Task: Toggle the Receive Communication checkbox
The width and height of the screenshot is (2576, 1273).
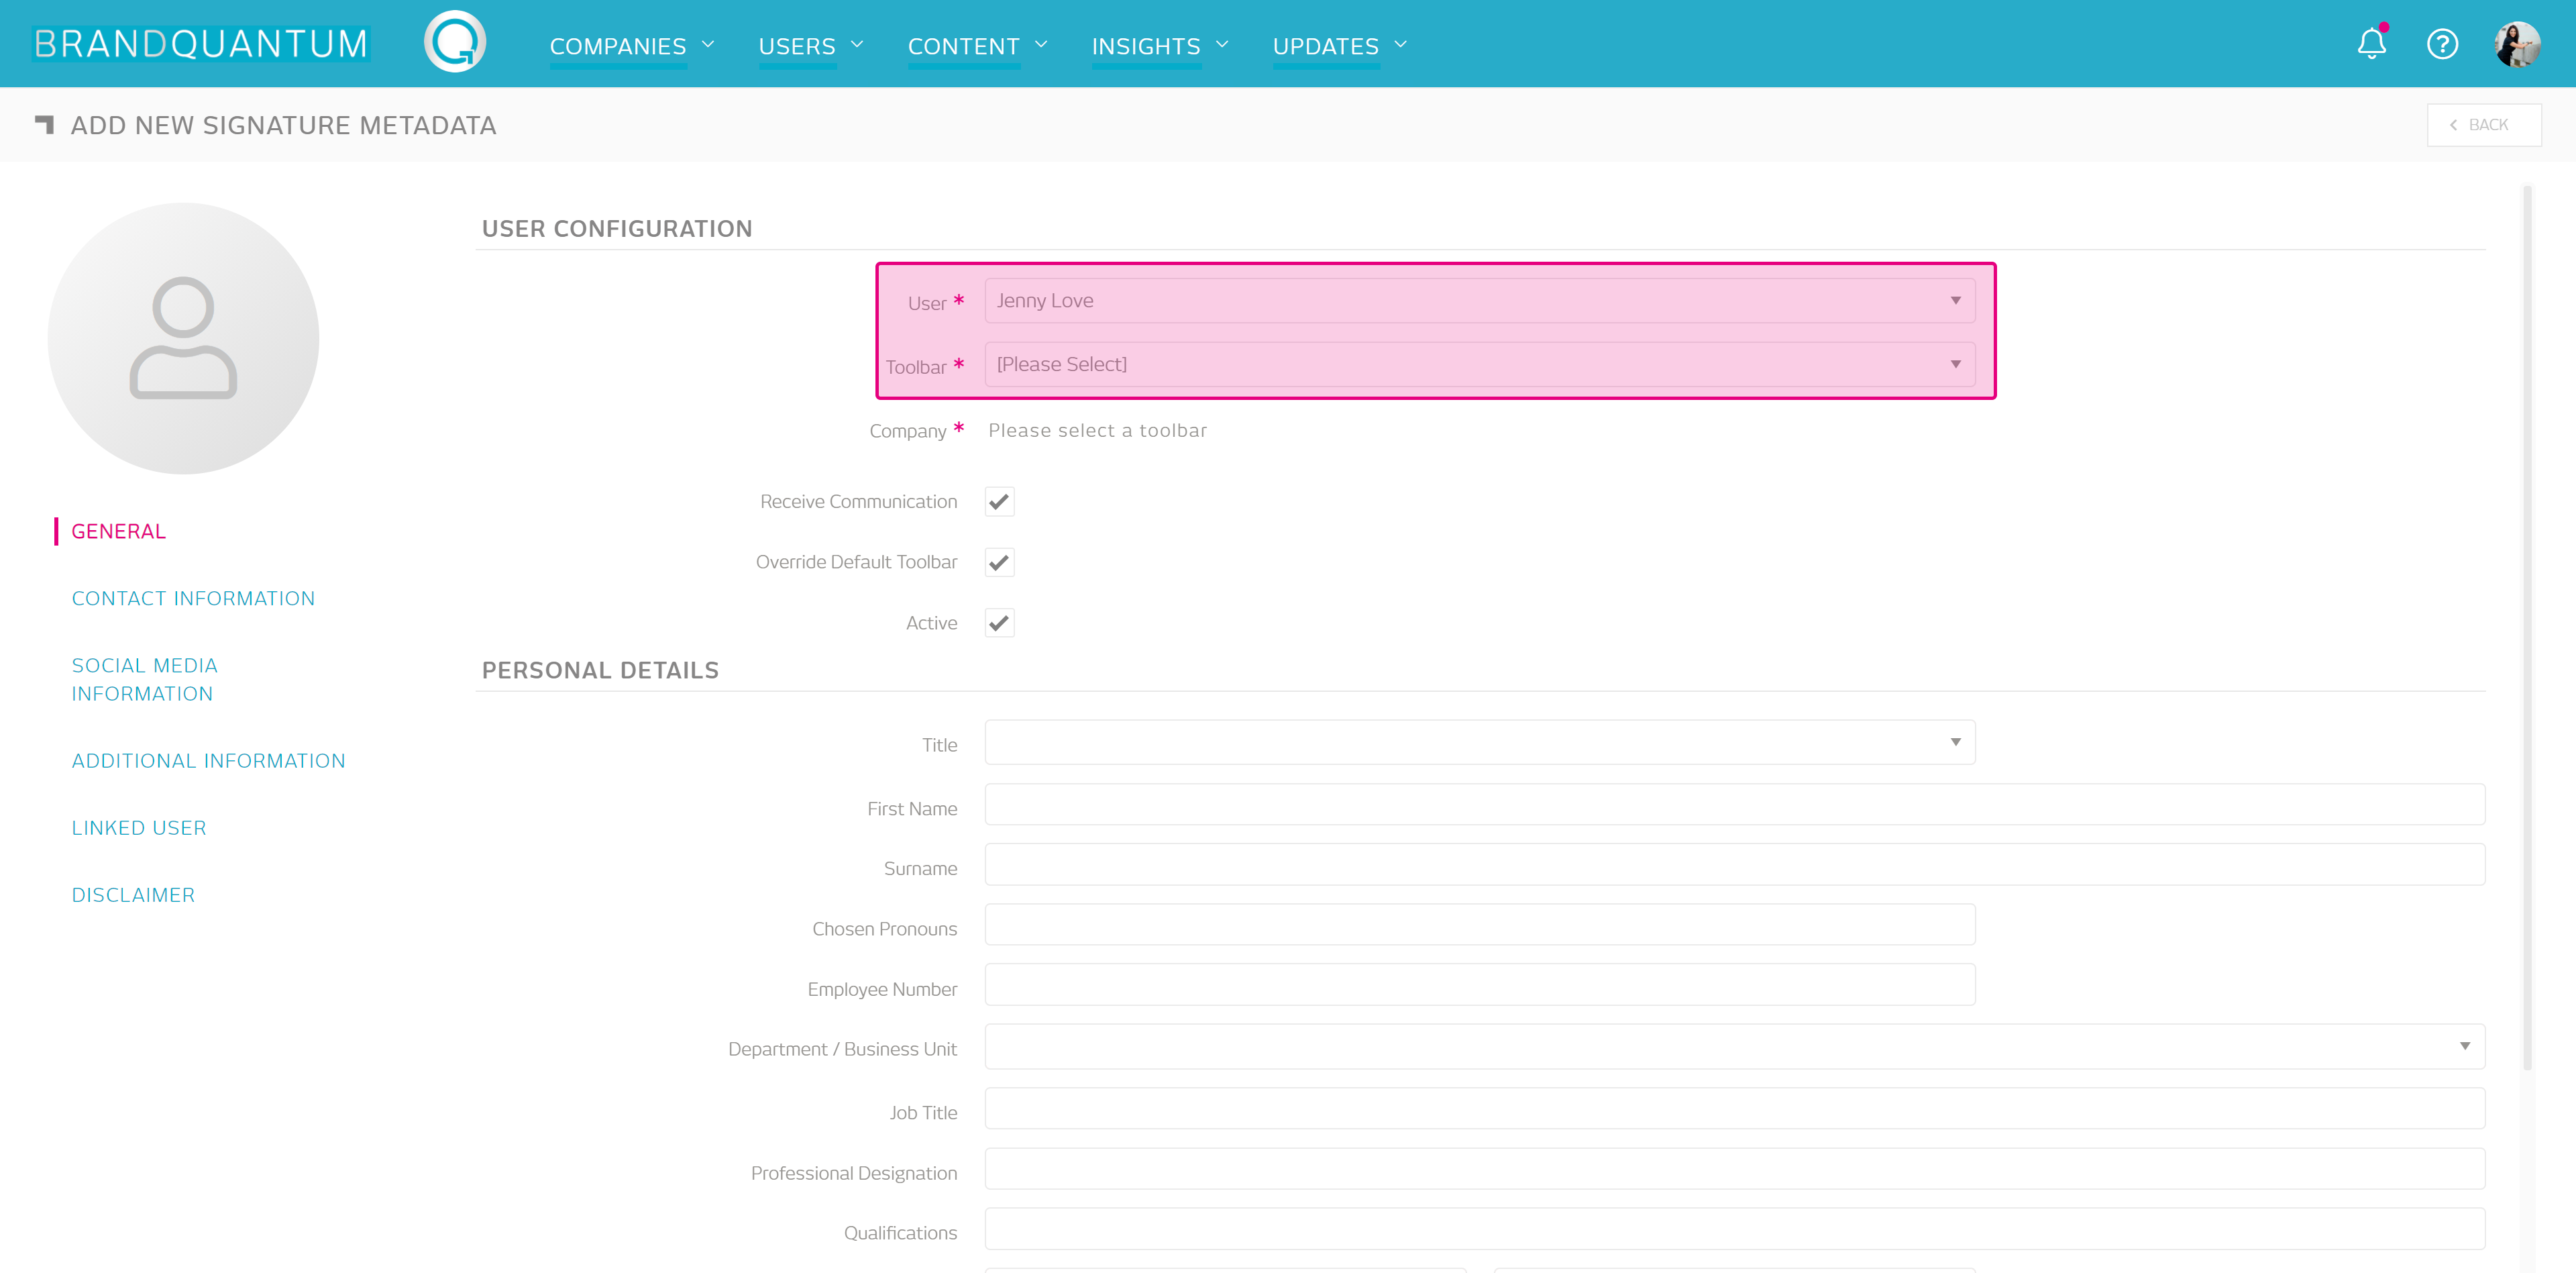Action: [x=999, y=502]
